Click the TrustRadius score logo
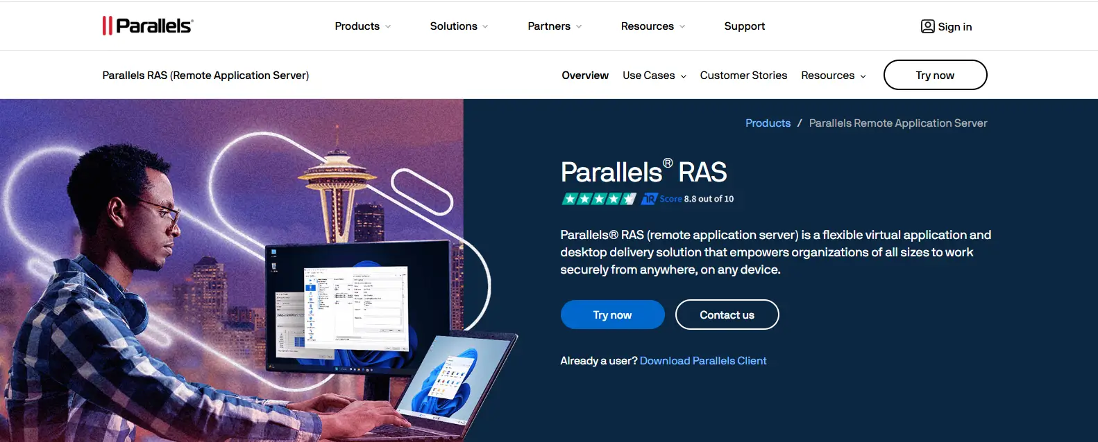Screen dimensions: 1098x442 tap(649, 199)
